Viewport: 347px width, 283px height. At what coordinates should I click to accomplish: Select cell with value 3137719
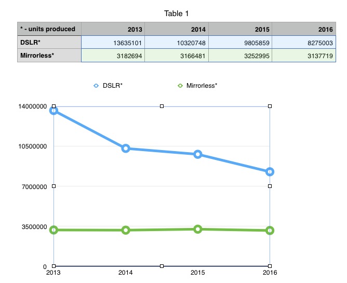click(304, 56)
